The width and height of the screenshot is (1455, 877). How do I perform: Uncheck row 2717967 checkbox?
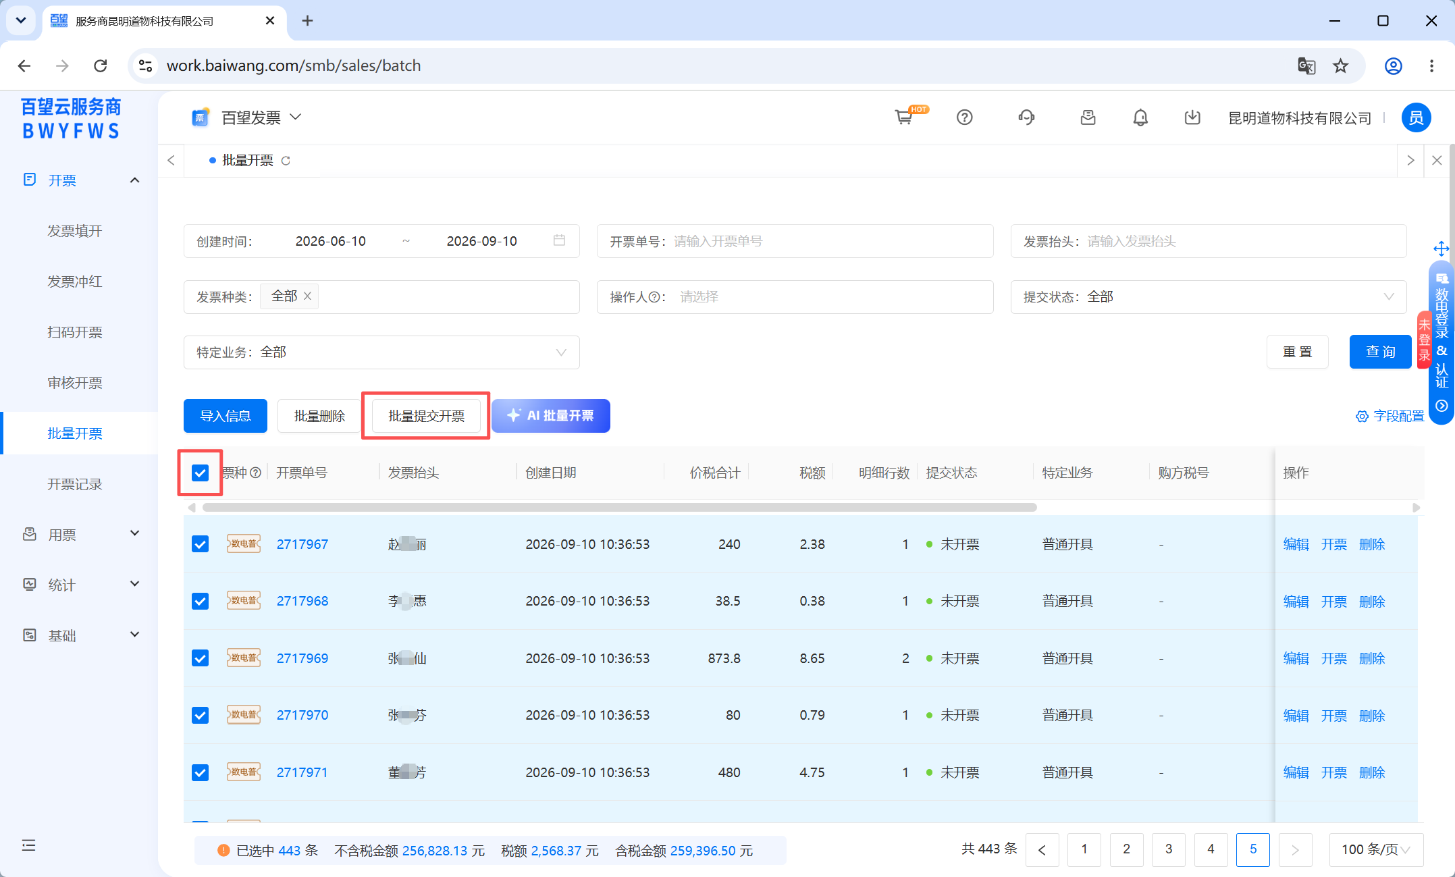point(200,544)
